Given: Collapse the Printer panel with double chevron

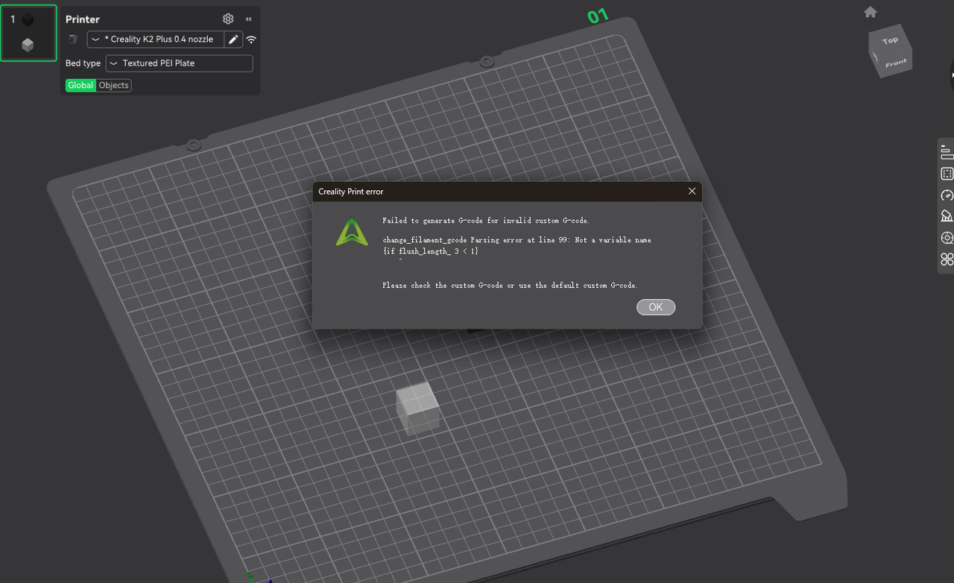Looking at the screenshot, I should point(248,19).
